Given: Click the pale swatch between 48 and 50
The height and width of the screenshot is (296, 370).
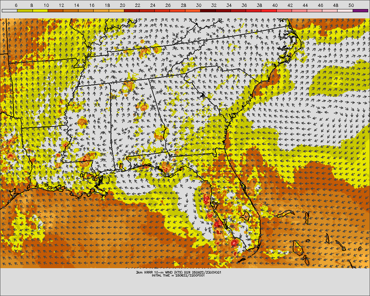Looking at the screenshot, I should click(345, 10).
